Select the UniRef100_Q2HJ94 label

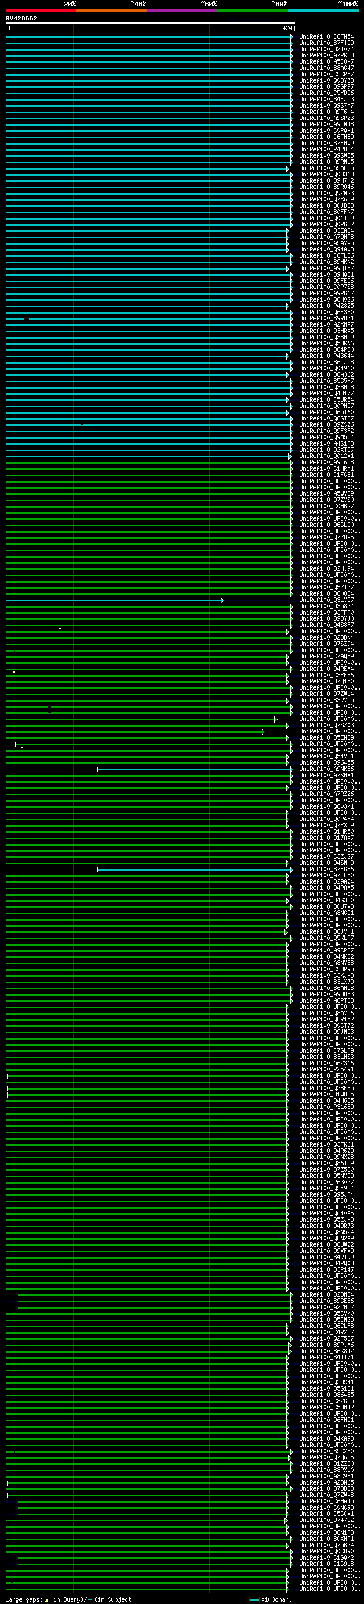pyautogui.click(x=326, y=568)
